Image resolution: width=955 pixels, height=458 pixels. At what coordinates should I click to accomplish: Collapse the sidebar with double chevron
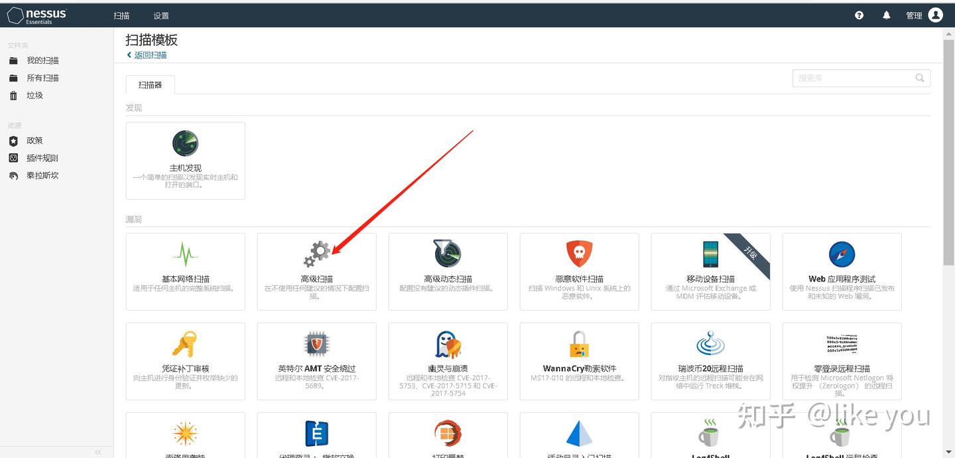point(98,452)
